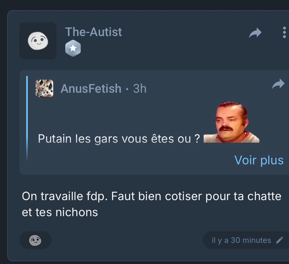Open AnusFetish's small avatar in the quote
The width and height of the screenshot is (289, 264).
[44, 88]
